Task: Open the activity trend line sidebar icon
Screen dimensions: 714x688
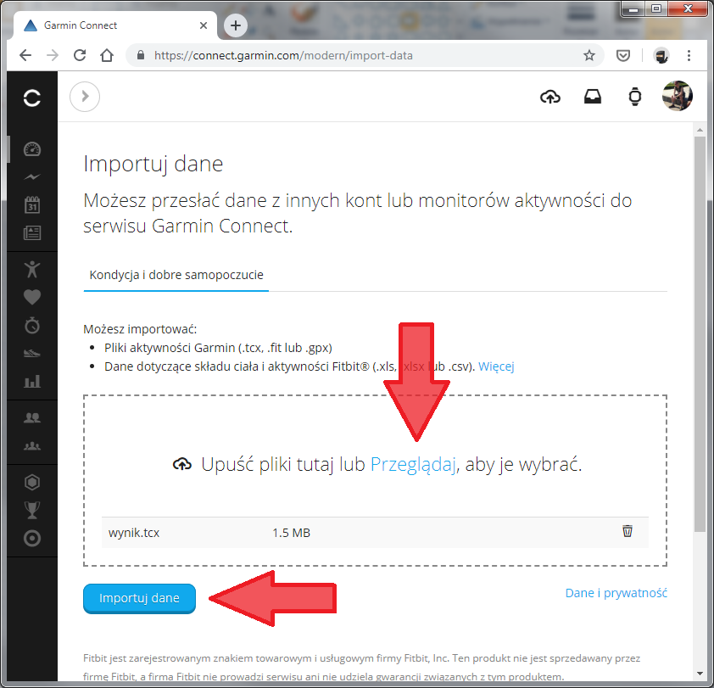Action: pos(32,176)
